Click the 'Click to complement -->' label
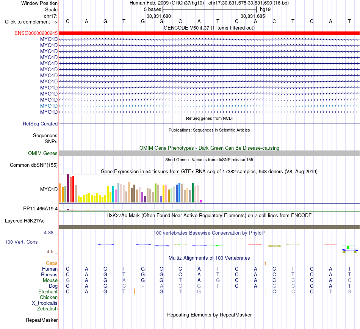Screen dimensions: 360x329 coord(31,22)
